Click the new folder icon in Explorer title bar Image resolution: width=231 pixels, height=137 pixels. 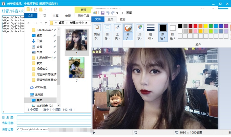(x=41, y=10)
